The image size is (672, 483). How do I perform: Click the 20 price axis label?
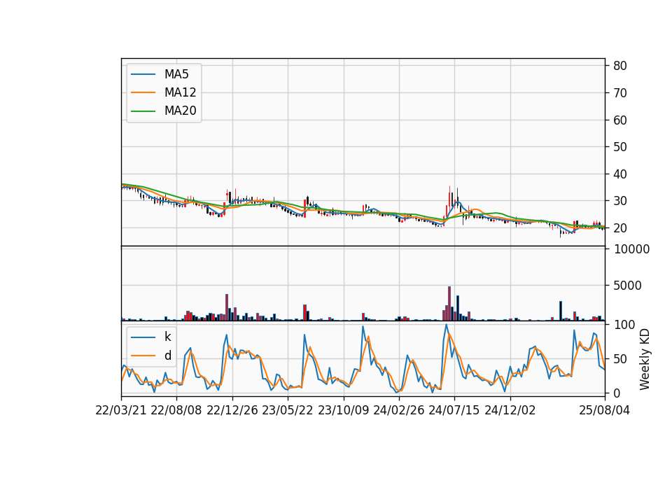coord(620,228)
